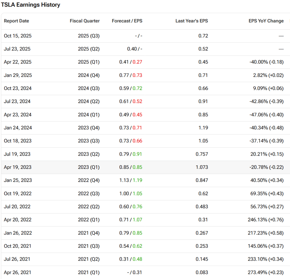Click the 0.61 / 0.52 forecast EPS value
290x279 pixels.
click(x=131, y=102)
